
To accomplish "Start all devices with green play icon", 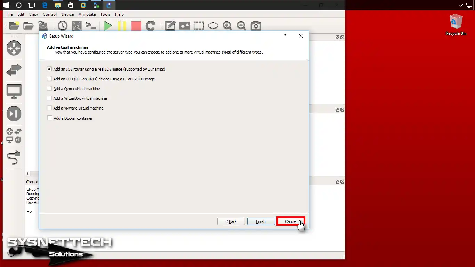I will [x=108, y=25].
